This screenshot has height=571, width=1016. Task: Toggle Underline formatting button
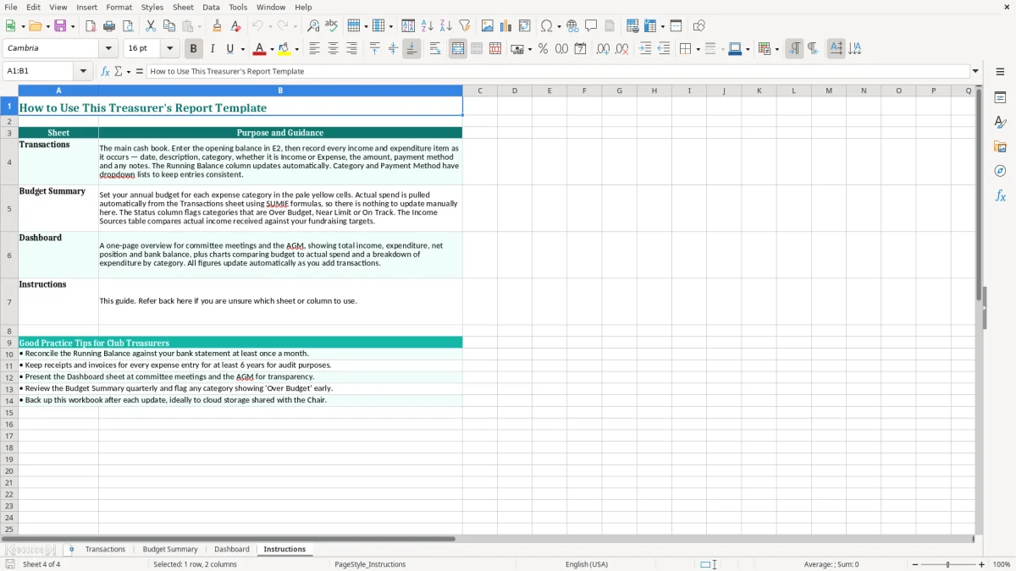point(229,49)
